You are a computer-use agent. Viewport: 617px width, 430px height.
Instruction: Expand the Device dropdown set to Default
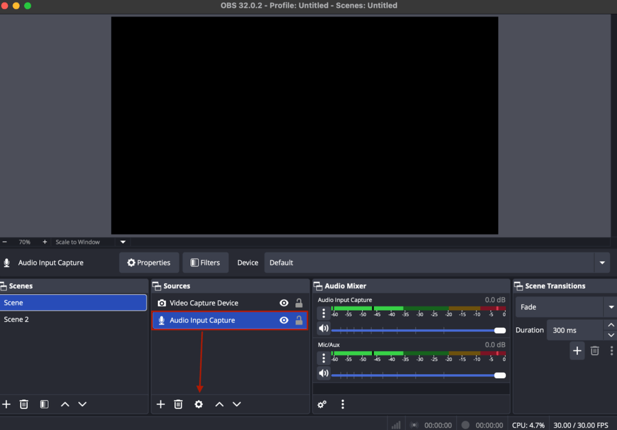601,263
